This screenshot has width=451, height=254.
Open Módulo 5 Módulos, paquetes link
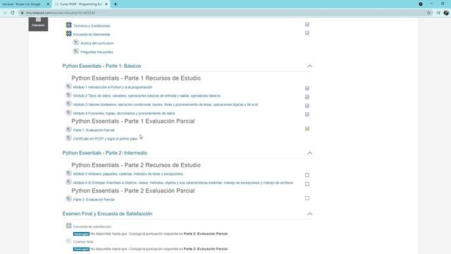[x=128, y=174]
